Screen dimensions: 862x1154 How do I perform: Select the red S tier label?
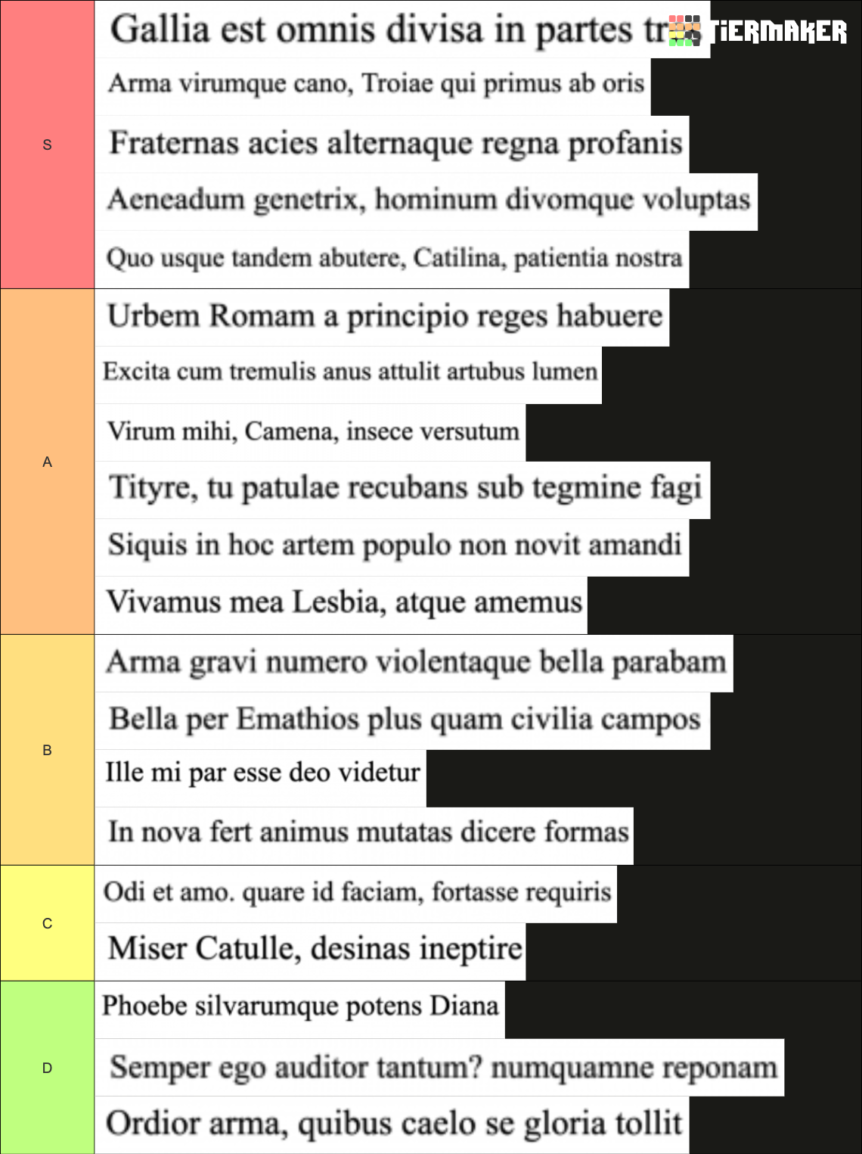point(48,145)
